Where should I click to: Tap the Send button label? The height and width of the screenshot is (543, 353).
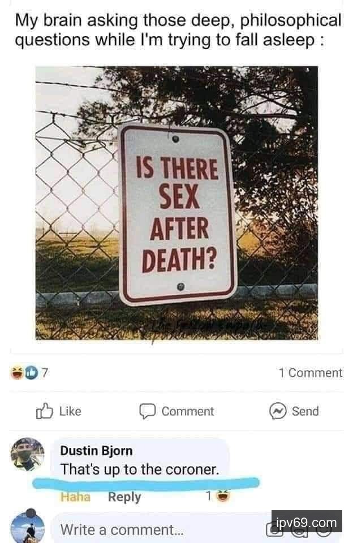coord(305,411)
